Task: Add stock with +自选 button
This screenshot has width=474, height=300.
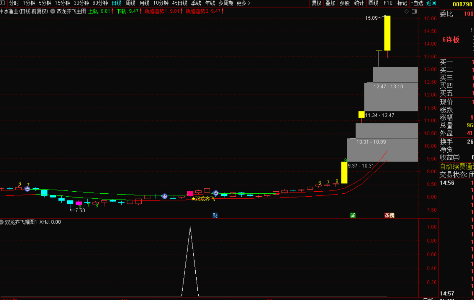Action: 417,3
